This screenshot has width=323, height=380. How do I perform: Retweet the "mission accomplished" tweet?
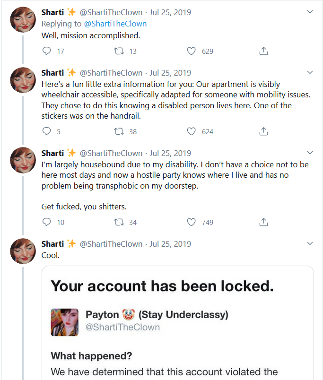pos(119,51)
